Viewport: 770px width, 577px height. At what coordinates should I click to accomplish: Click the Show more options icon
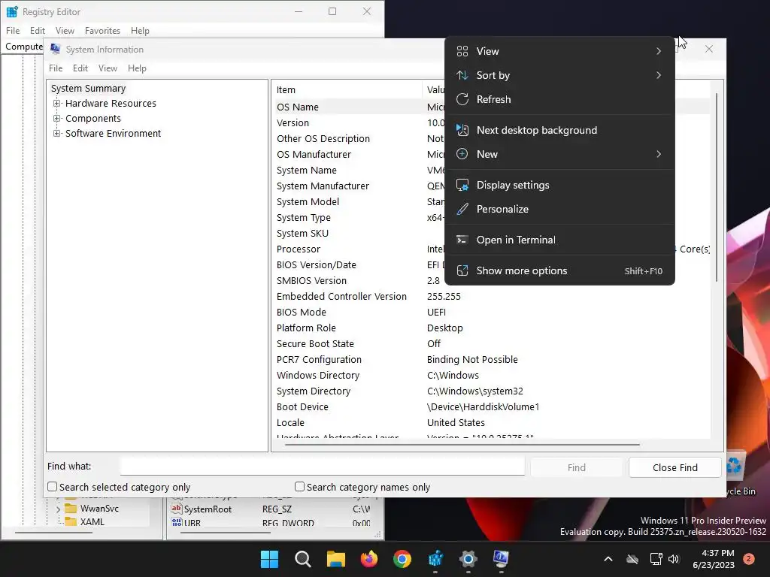pyautogui.click(x=462, y=270)
